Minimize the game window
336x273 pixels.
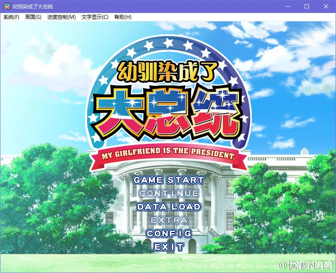[x=287, y=6]
